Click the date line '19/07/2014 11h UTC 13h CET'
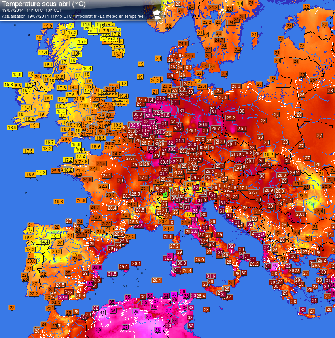 pyautogui.click(x=32, y=10)
